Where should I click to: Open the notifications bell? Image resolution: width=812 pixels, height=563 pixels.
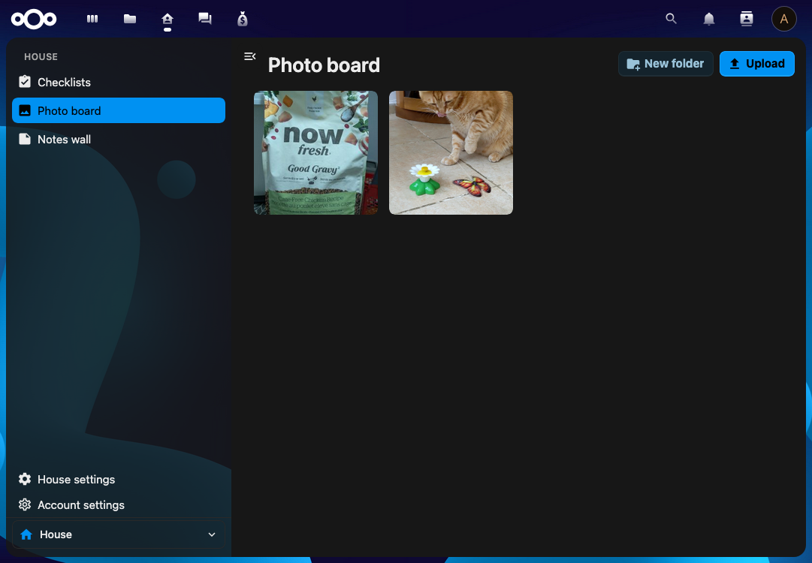708,19
